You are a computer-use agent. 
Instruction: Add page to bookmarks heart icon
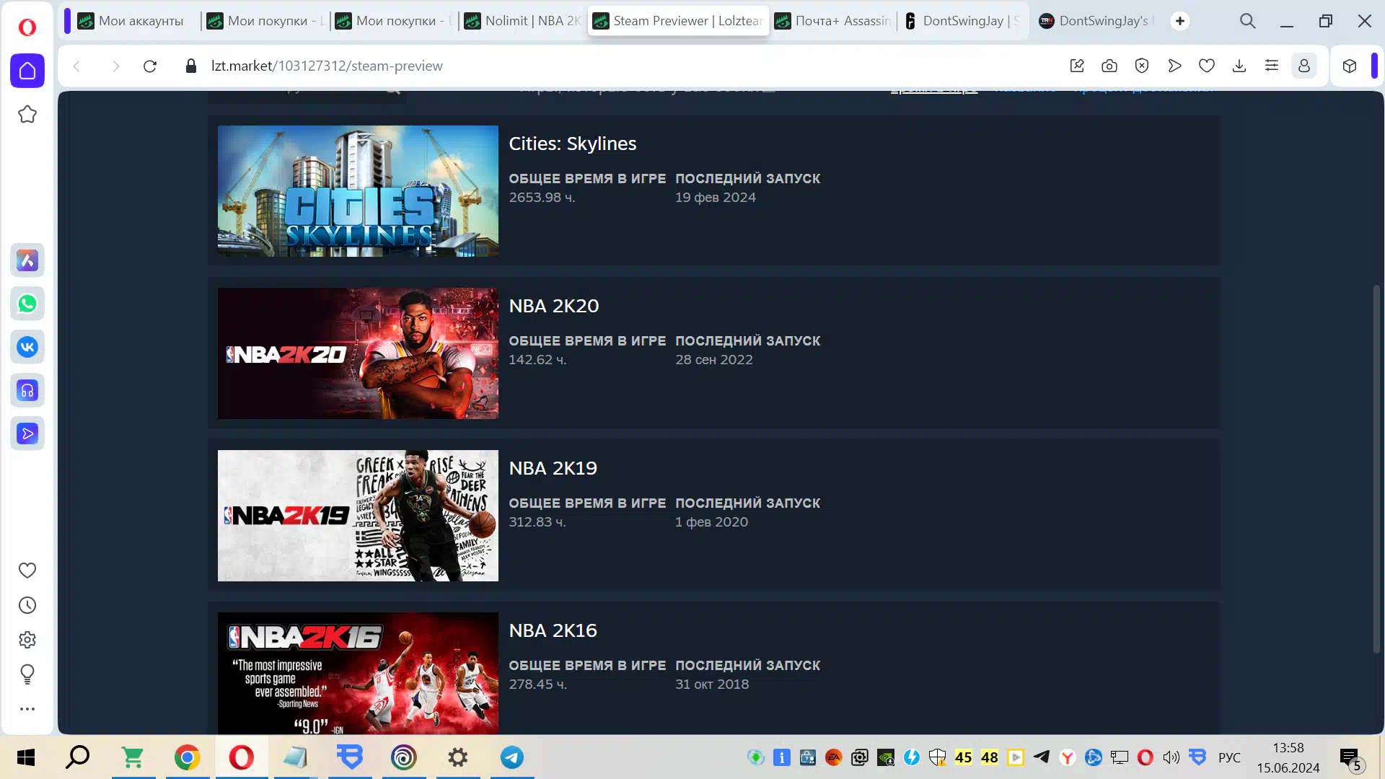coord(1207,66)
